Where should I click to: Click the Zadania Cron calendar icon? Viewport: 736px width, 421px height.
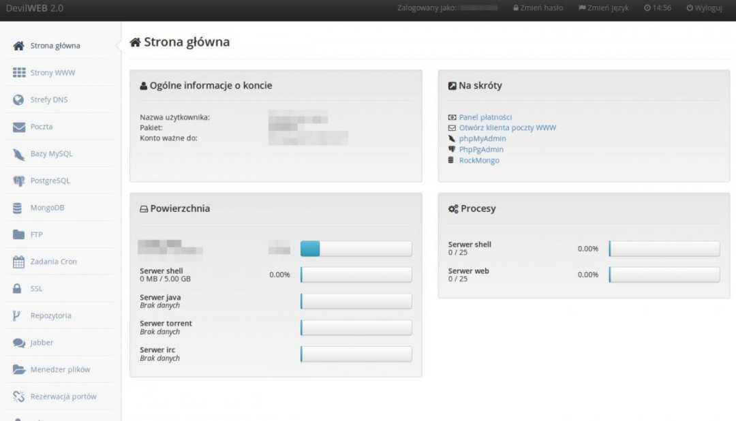click(19, 262)
